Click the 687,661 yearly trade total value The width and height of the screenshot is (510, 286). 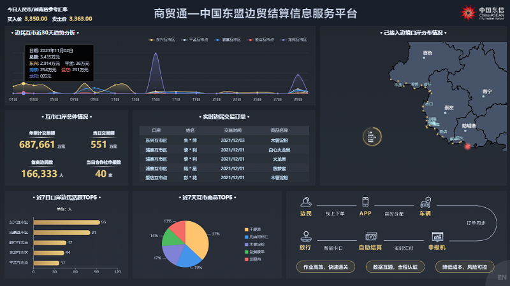pos(37,144)
